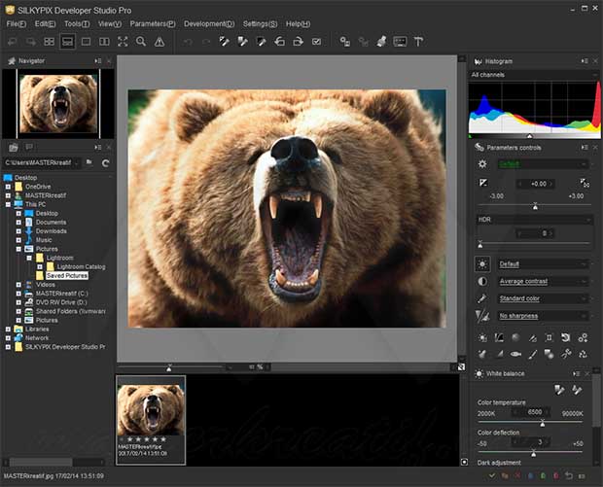The width and height of the screenshot is (603, 487).
Task: Open the tone curve sub-control icon
Action: (x=499, y=338)
